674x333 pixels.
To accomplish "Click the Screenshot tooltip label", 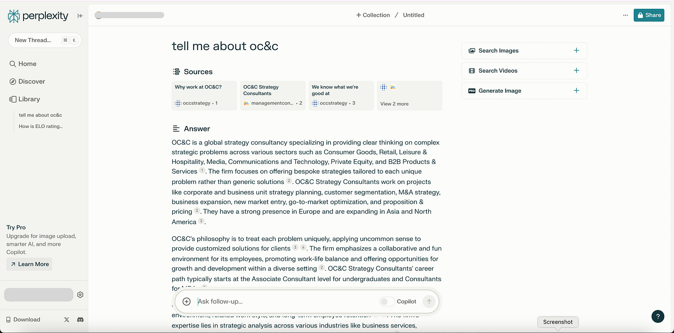I will [558, 322].
